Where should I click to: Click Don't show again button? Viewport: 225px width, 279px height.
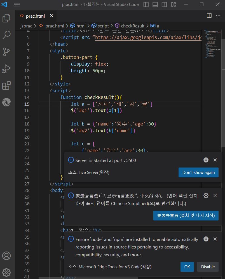point(198,173)
